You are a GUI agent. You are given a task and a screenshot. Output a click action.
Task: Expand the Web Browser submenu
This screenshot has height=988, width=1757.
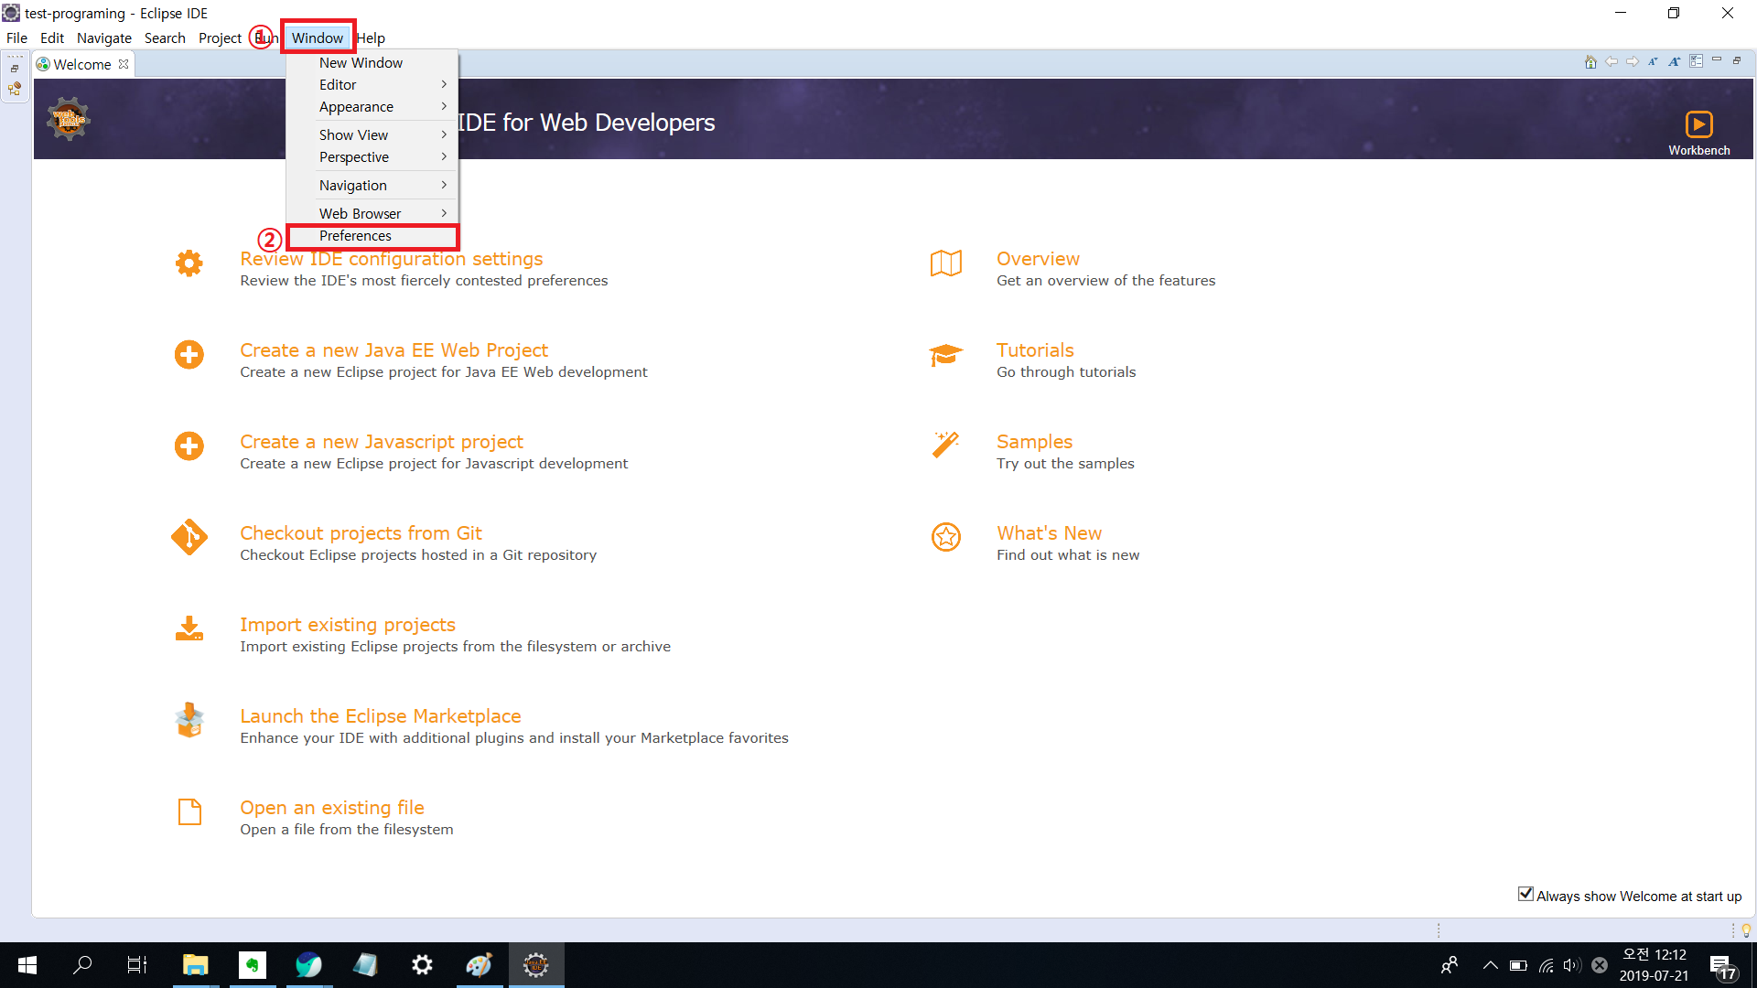372,213
